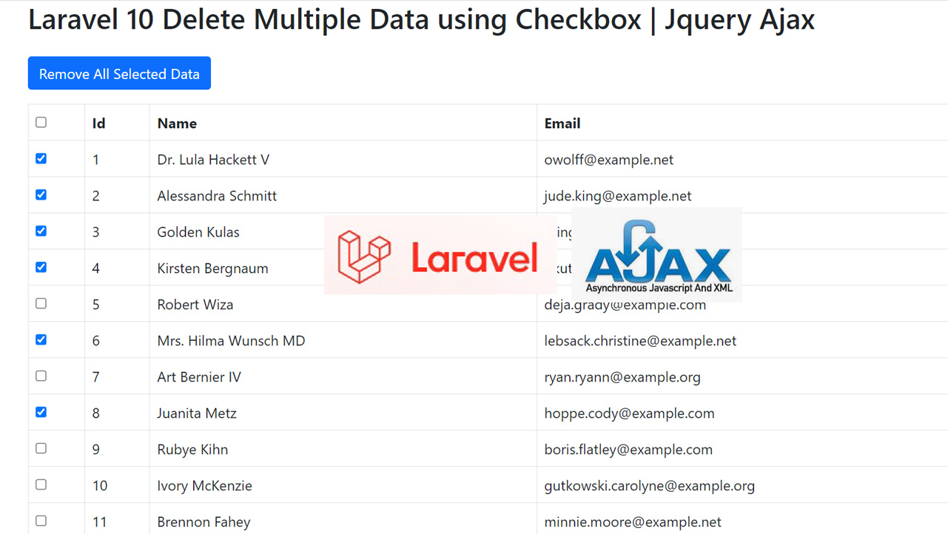The height and width of the screenshot is (534, 948).
Task: Check the checkbox for Robert Wiza
Action: tap(41, 303)
